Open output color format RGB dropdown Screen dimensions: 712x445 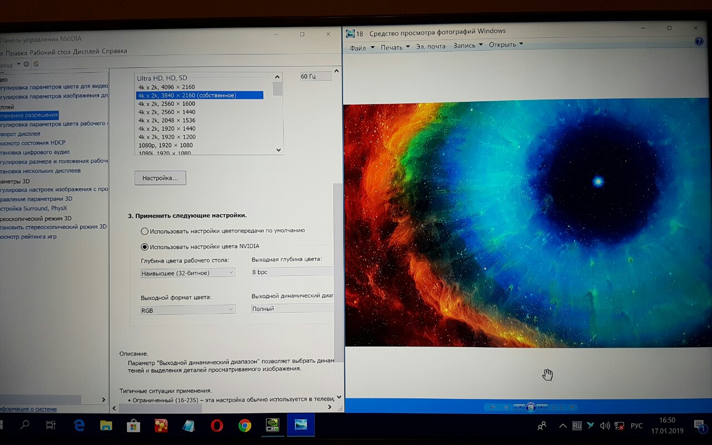[x=188, y=310]
